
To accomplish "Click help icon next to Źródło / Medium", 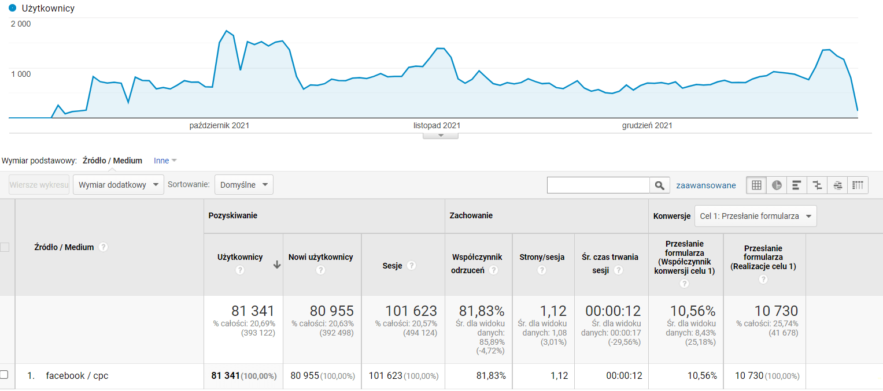I will pos(103,247).
